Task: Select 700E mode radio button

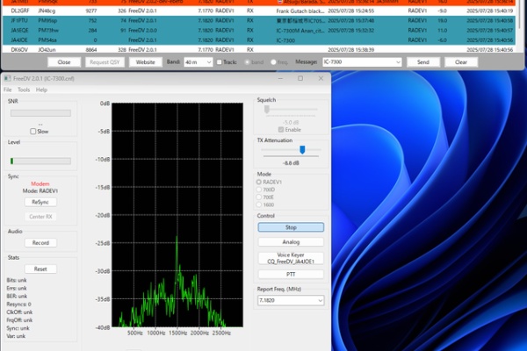Action: pyautogui.click(x=259, y=197)
